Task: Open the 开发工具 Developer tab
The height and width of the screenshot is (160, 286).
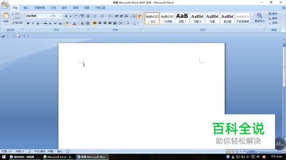Action: [100, 8]
